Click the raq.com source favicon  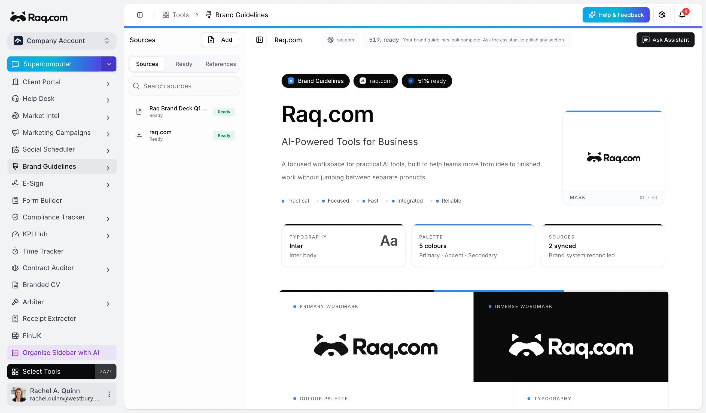click(139, 135)
